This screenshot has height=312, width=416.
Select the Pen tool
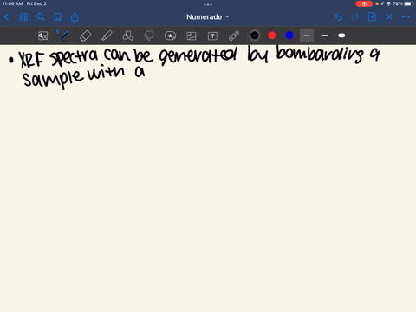tap(64, 36)
